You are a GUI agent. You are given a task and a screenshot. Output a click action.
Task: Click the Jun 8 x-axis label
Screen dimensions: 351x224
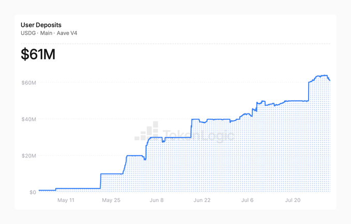click(157, 200)
